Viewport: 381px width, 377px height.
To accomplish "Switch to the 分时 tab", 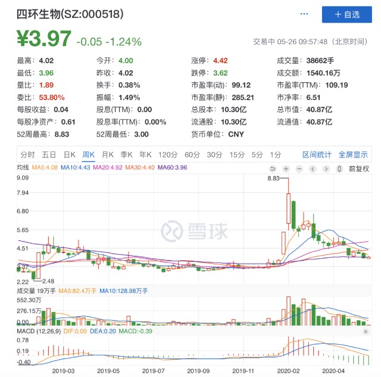I will click(27, 154).
